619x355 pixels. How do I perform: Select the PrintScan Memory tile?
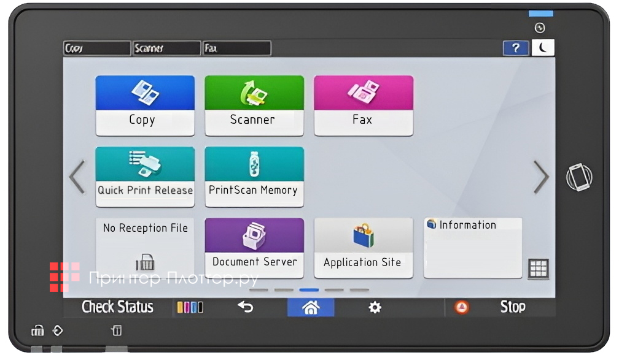tap(254, 177)
